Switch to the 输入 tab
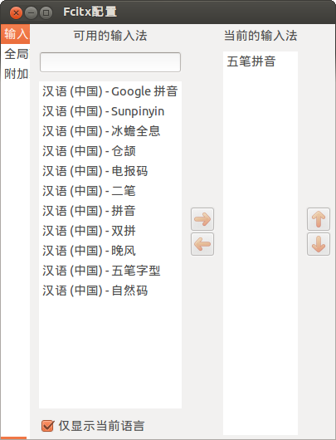The width and height of the screenshot is (336, 440). point(16,34)
